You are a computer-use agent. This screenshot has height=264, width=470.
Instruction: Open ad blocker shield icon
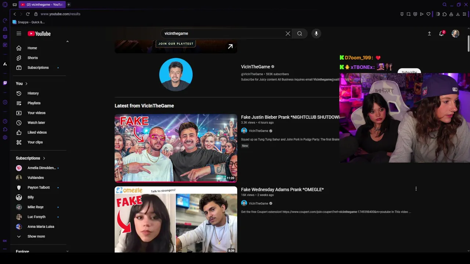click(x=415, y=14)
